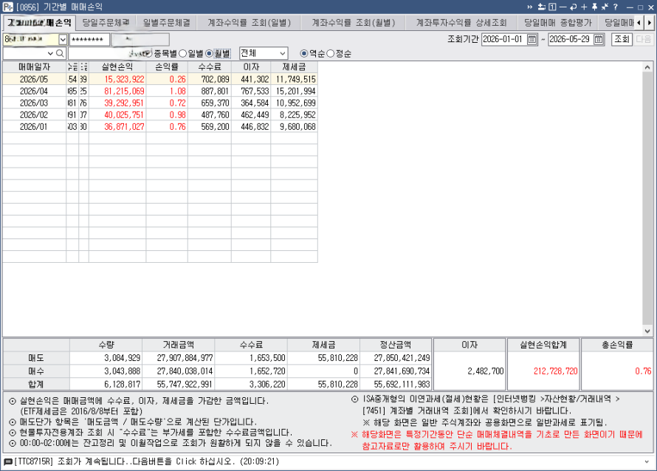Click the status bar message icon
657x471 pixels.
[8, 462]
